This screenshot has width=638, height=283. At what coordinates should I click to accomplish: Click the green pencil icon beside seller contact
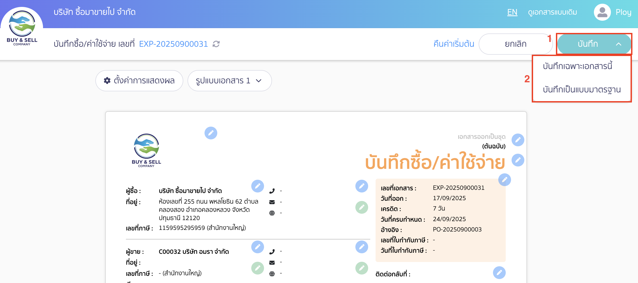(362, 268)
